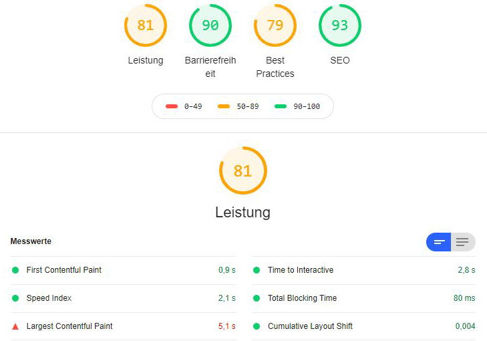This screenshot has height=341, width=487.
Task: Click green dot beside Time to Interactive
Action: pyautogui.click(x=257, y=270)
